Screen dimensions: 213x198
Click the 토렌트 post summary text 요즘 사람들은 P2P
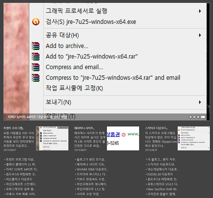point(19,139)
